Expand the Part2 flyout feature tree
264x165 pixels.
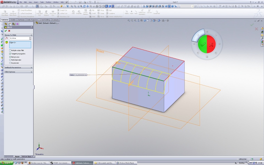[35, 23]
